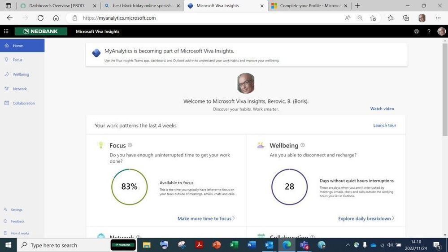Viewport: 448px width, 252px height.
Task: Click info icon next to Focus heading
Action: 130,145
